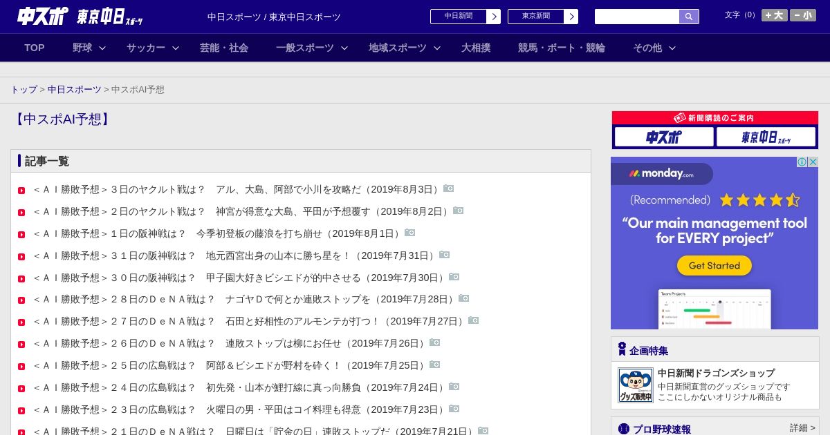Click camera icon beside 8月2日 article
The width and height of the screenshot is (830, 435).
click(459, 211)
